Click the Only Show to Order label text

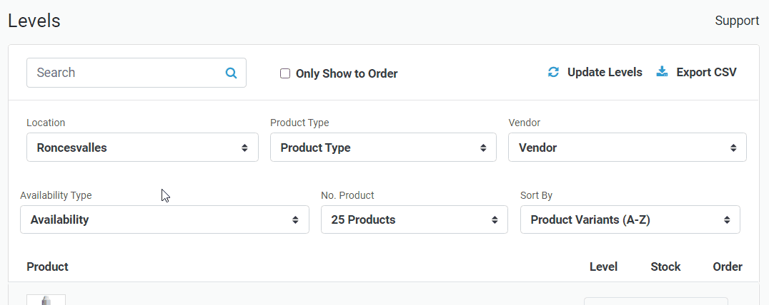pyautogui.click(x=347, y=74)
